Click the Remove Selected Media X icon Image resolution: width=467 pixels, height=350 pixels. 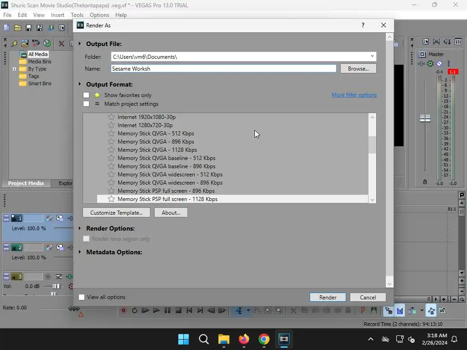coord(62,43)
